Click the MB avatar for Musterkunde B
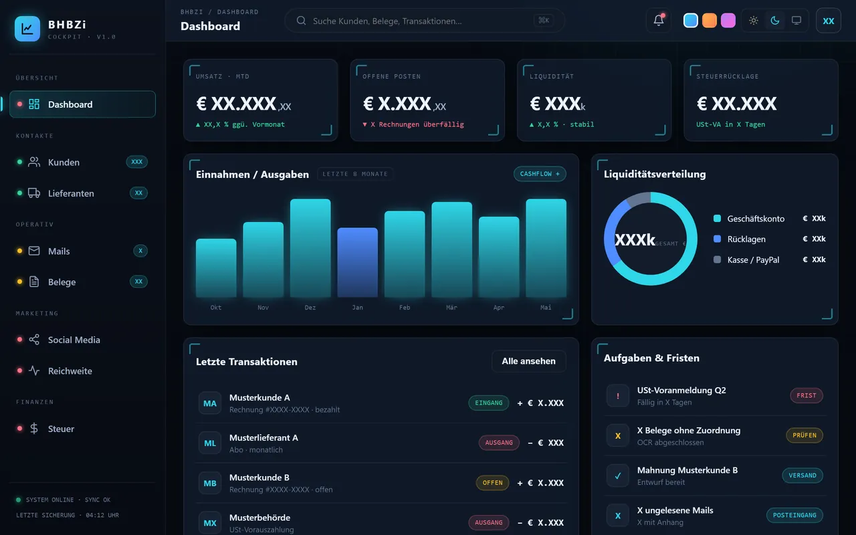The height and width of the screenshot is (535, 856). tap(210, 483)
